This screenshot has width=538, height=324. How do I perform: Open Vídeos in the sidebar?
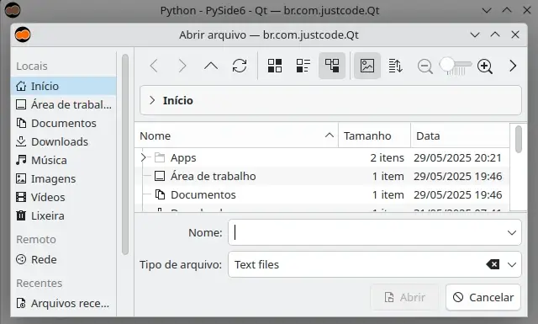(65, 197)
